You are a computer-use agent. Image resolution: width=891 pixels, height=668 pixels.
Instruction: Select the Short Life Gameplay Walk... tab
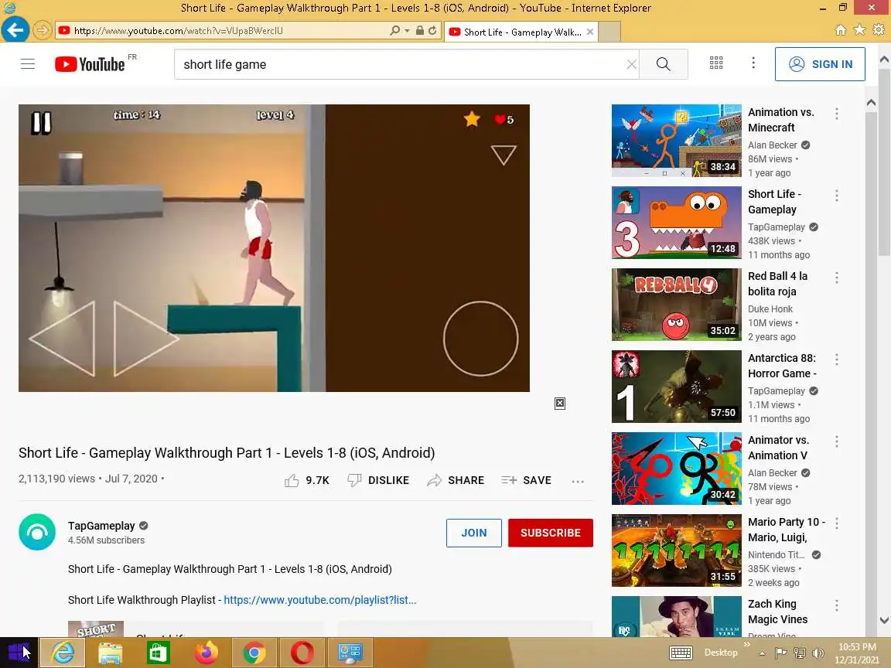click(x=521, y=32)
